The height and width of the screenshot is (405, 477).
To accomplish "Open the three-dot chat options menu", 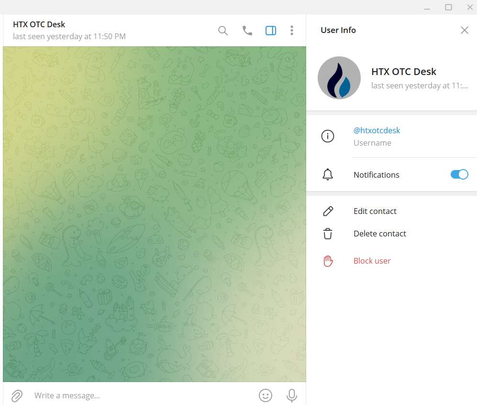I will (x=291, y=31).
